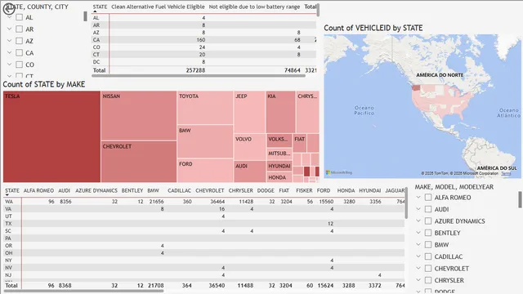The height and width of the screenshot is (294, 523).
Task: Click the Microsoft Bing logo on map
Action: click(x=339, y=172)
